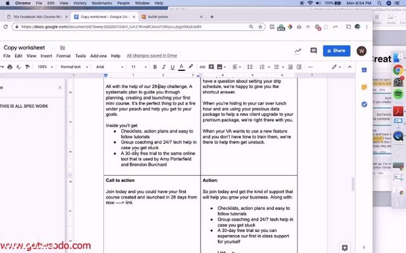
Task: Select the Paint format roller icon
Action: pos(27,67)
